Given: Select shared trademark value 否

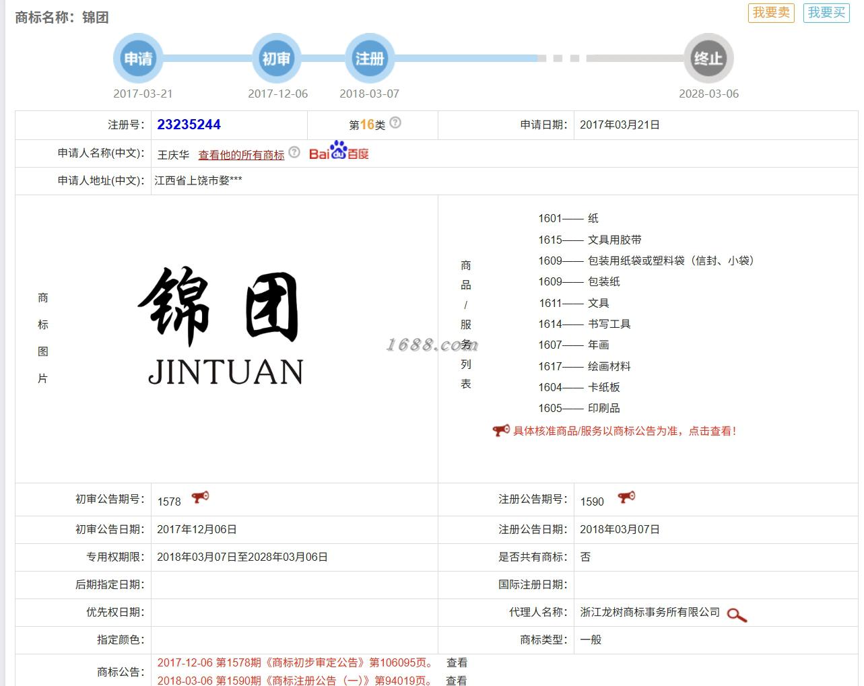Looking at the screenshot, I should [585, 557].
